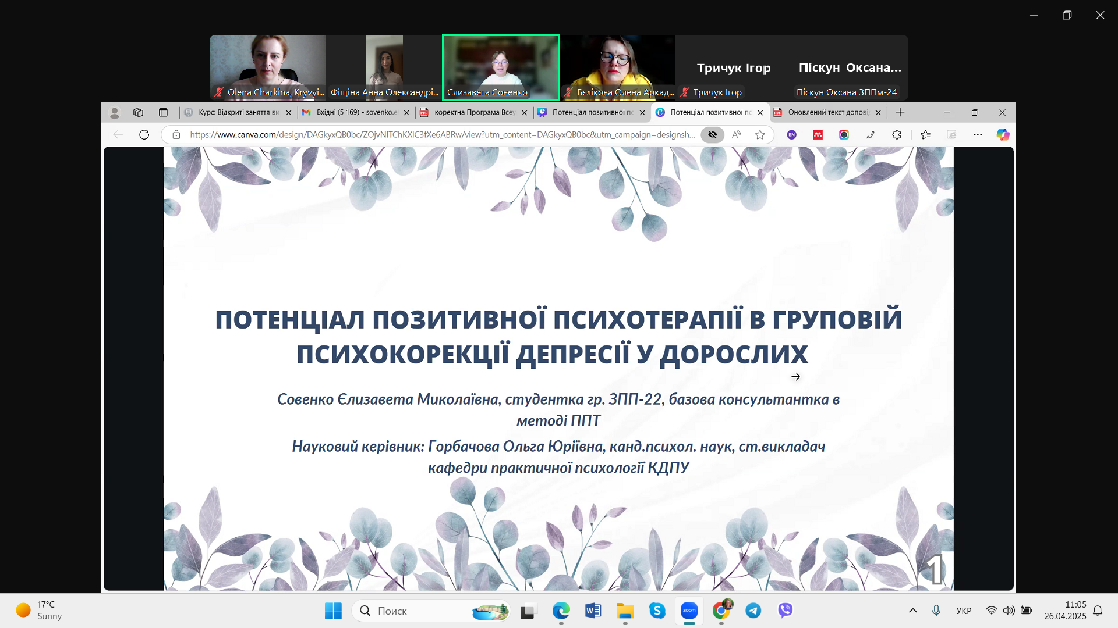
Task: Click the Read Aloud icon
Action: pos(736,135)
